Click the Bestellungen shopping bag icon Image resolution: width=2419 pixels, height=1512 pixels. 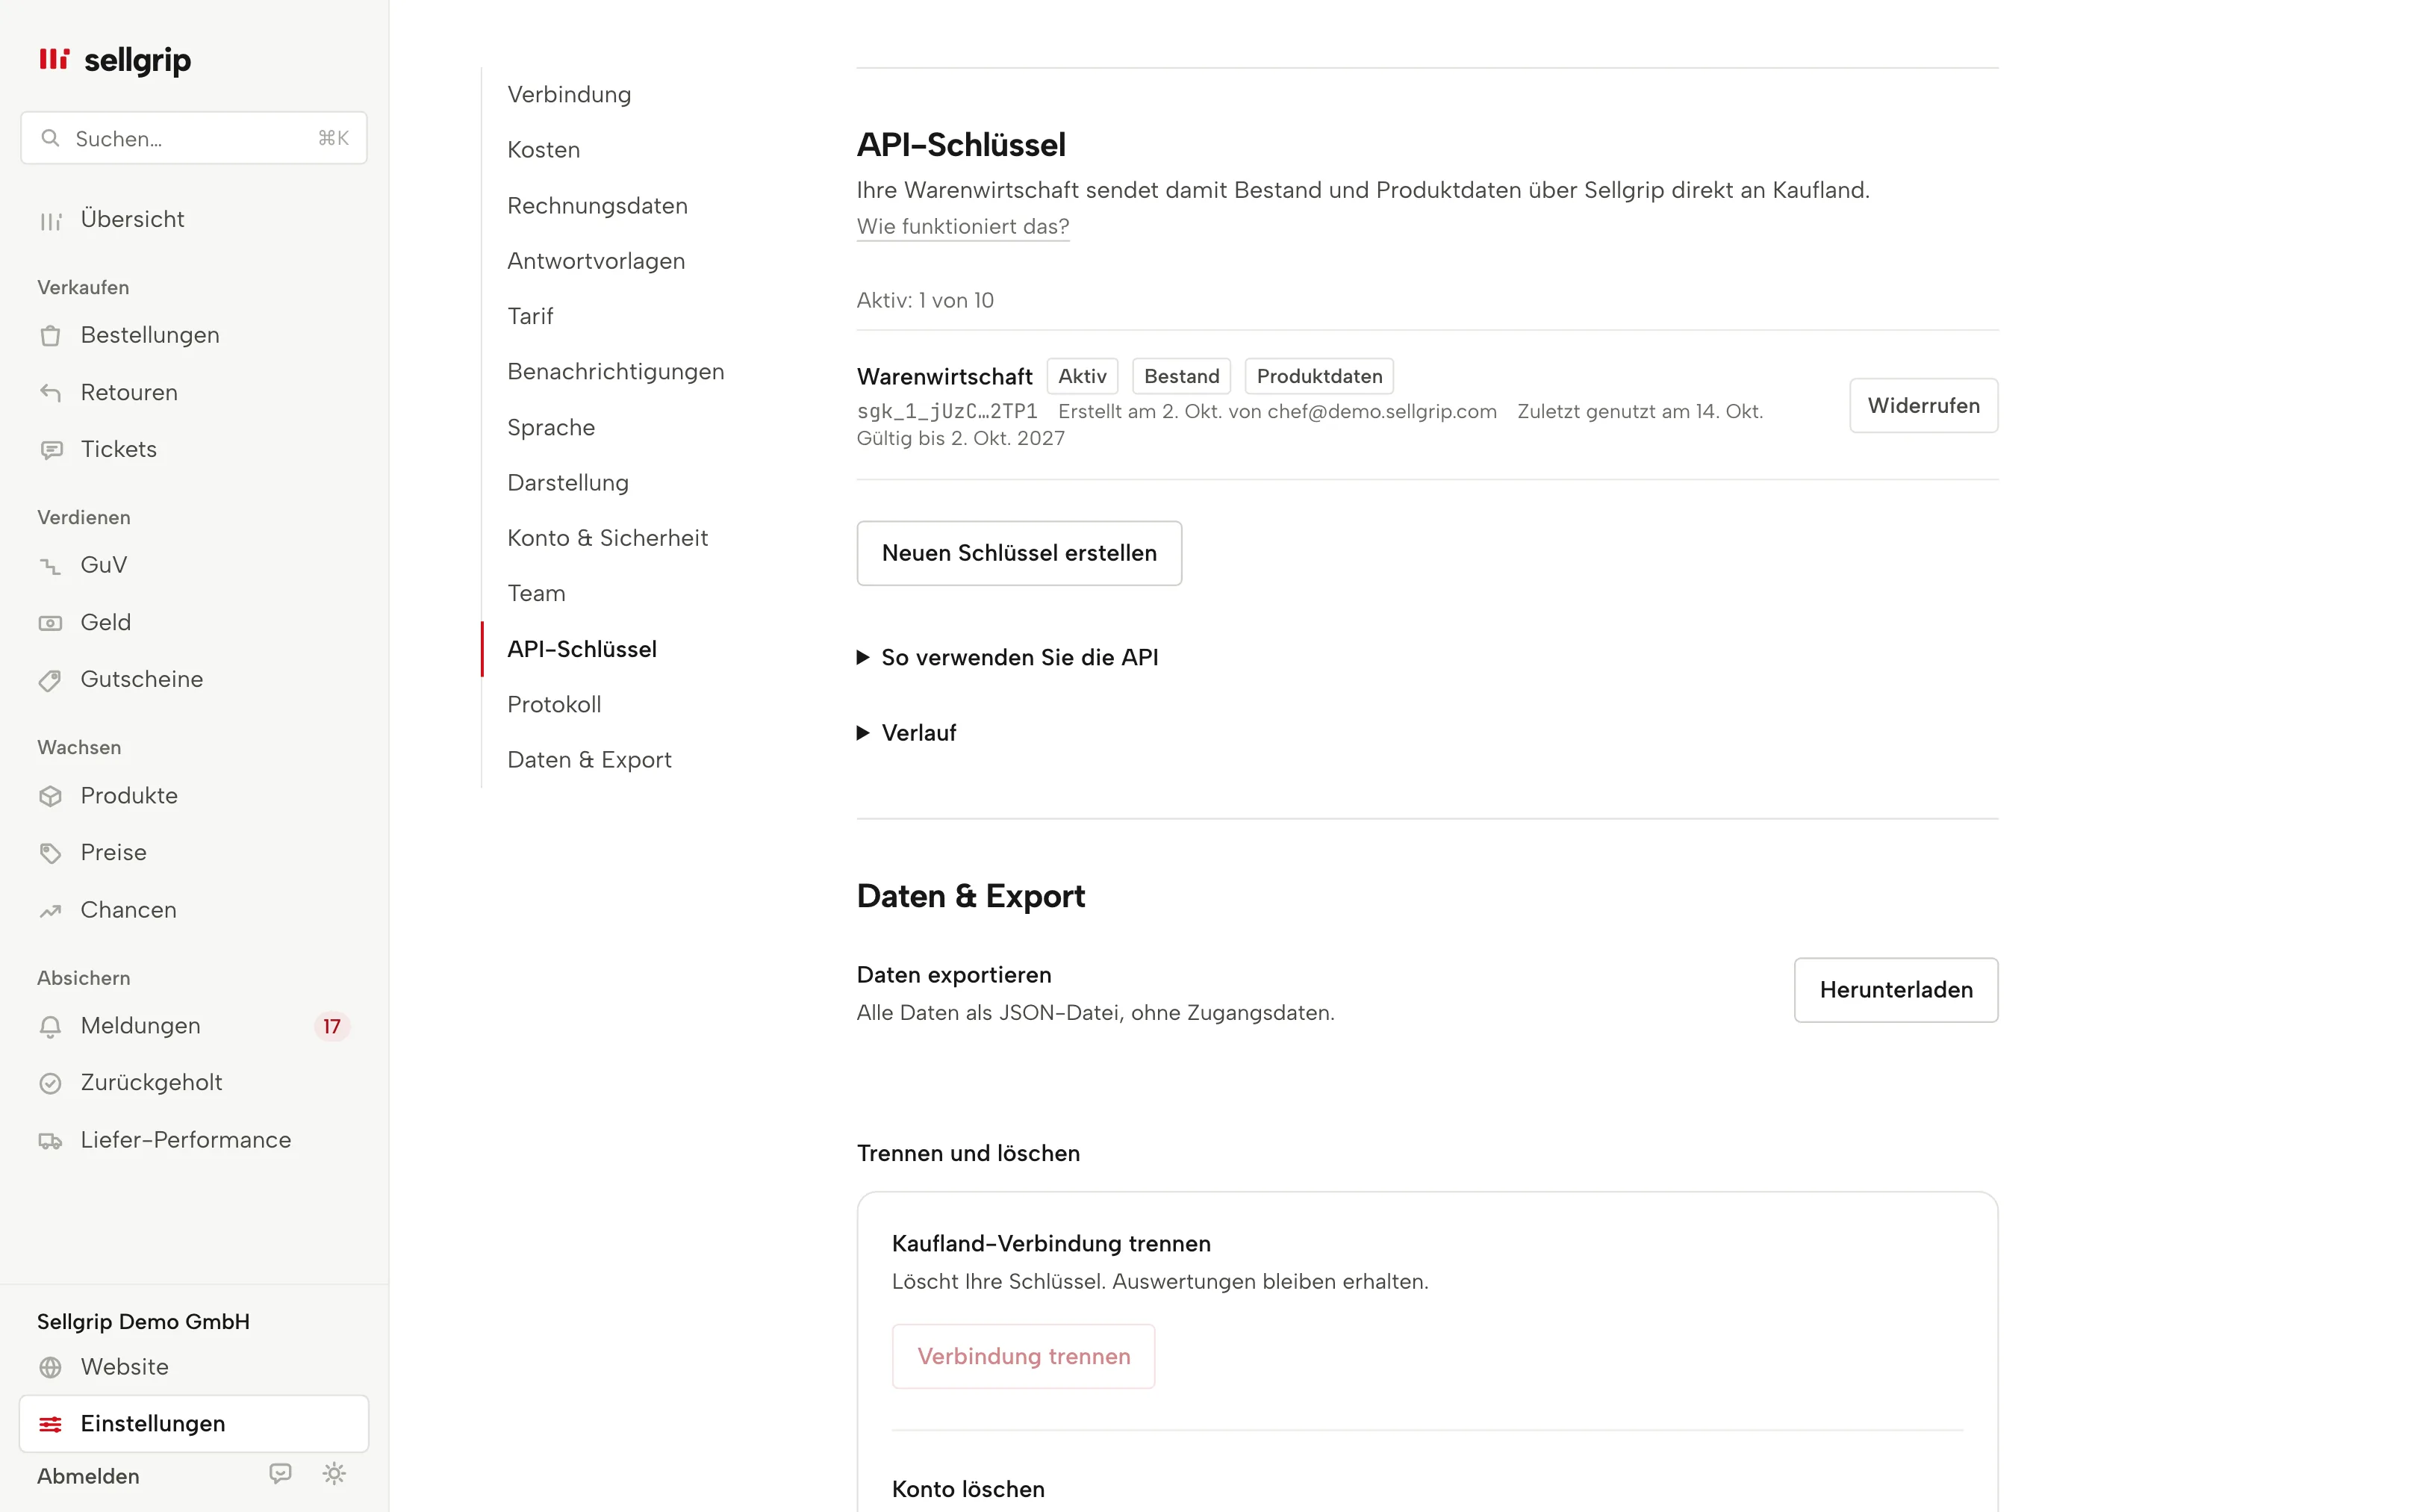50,336
